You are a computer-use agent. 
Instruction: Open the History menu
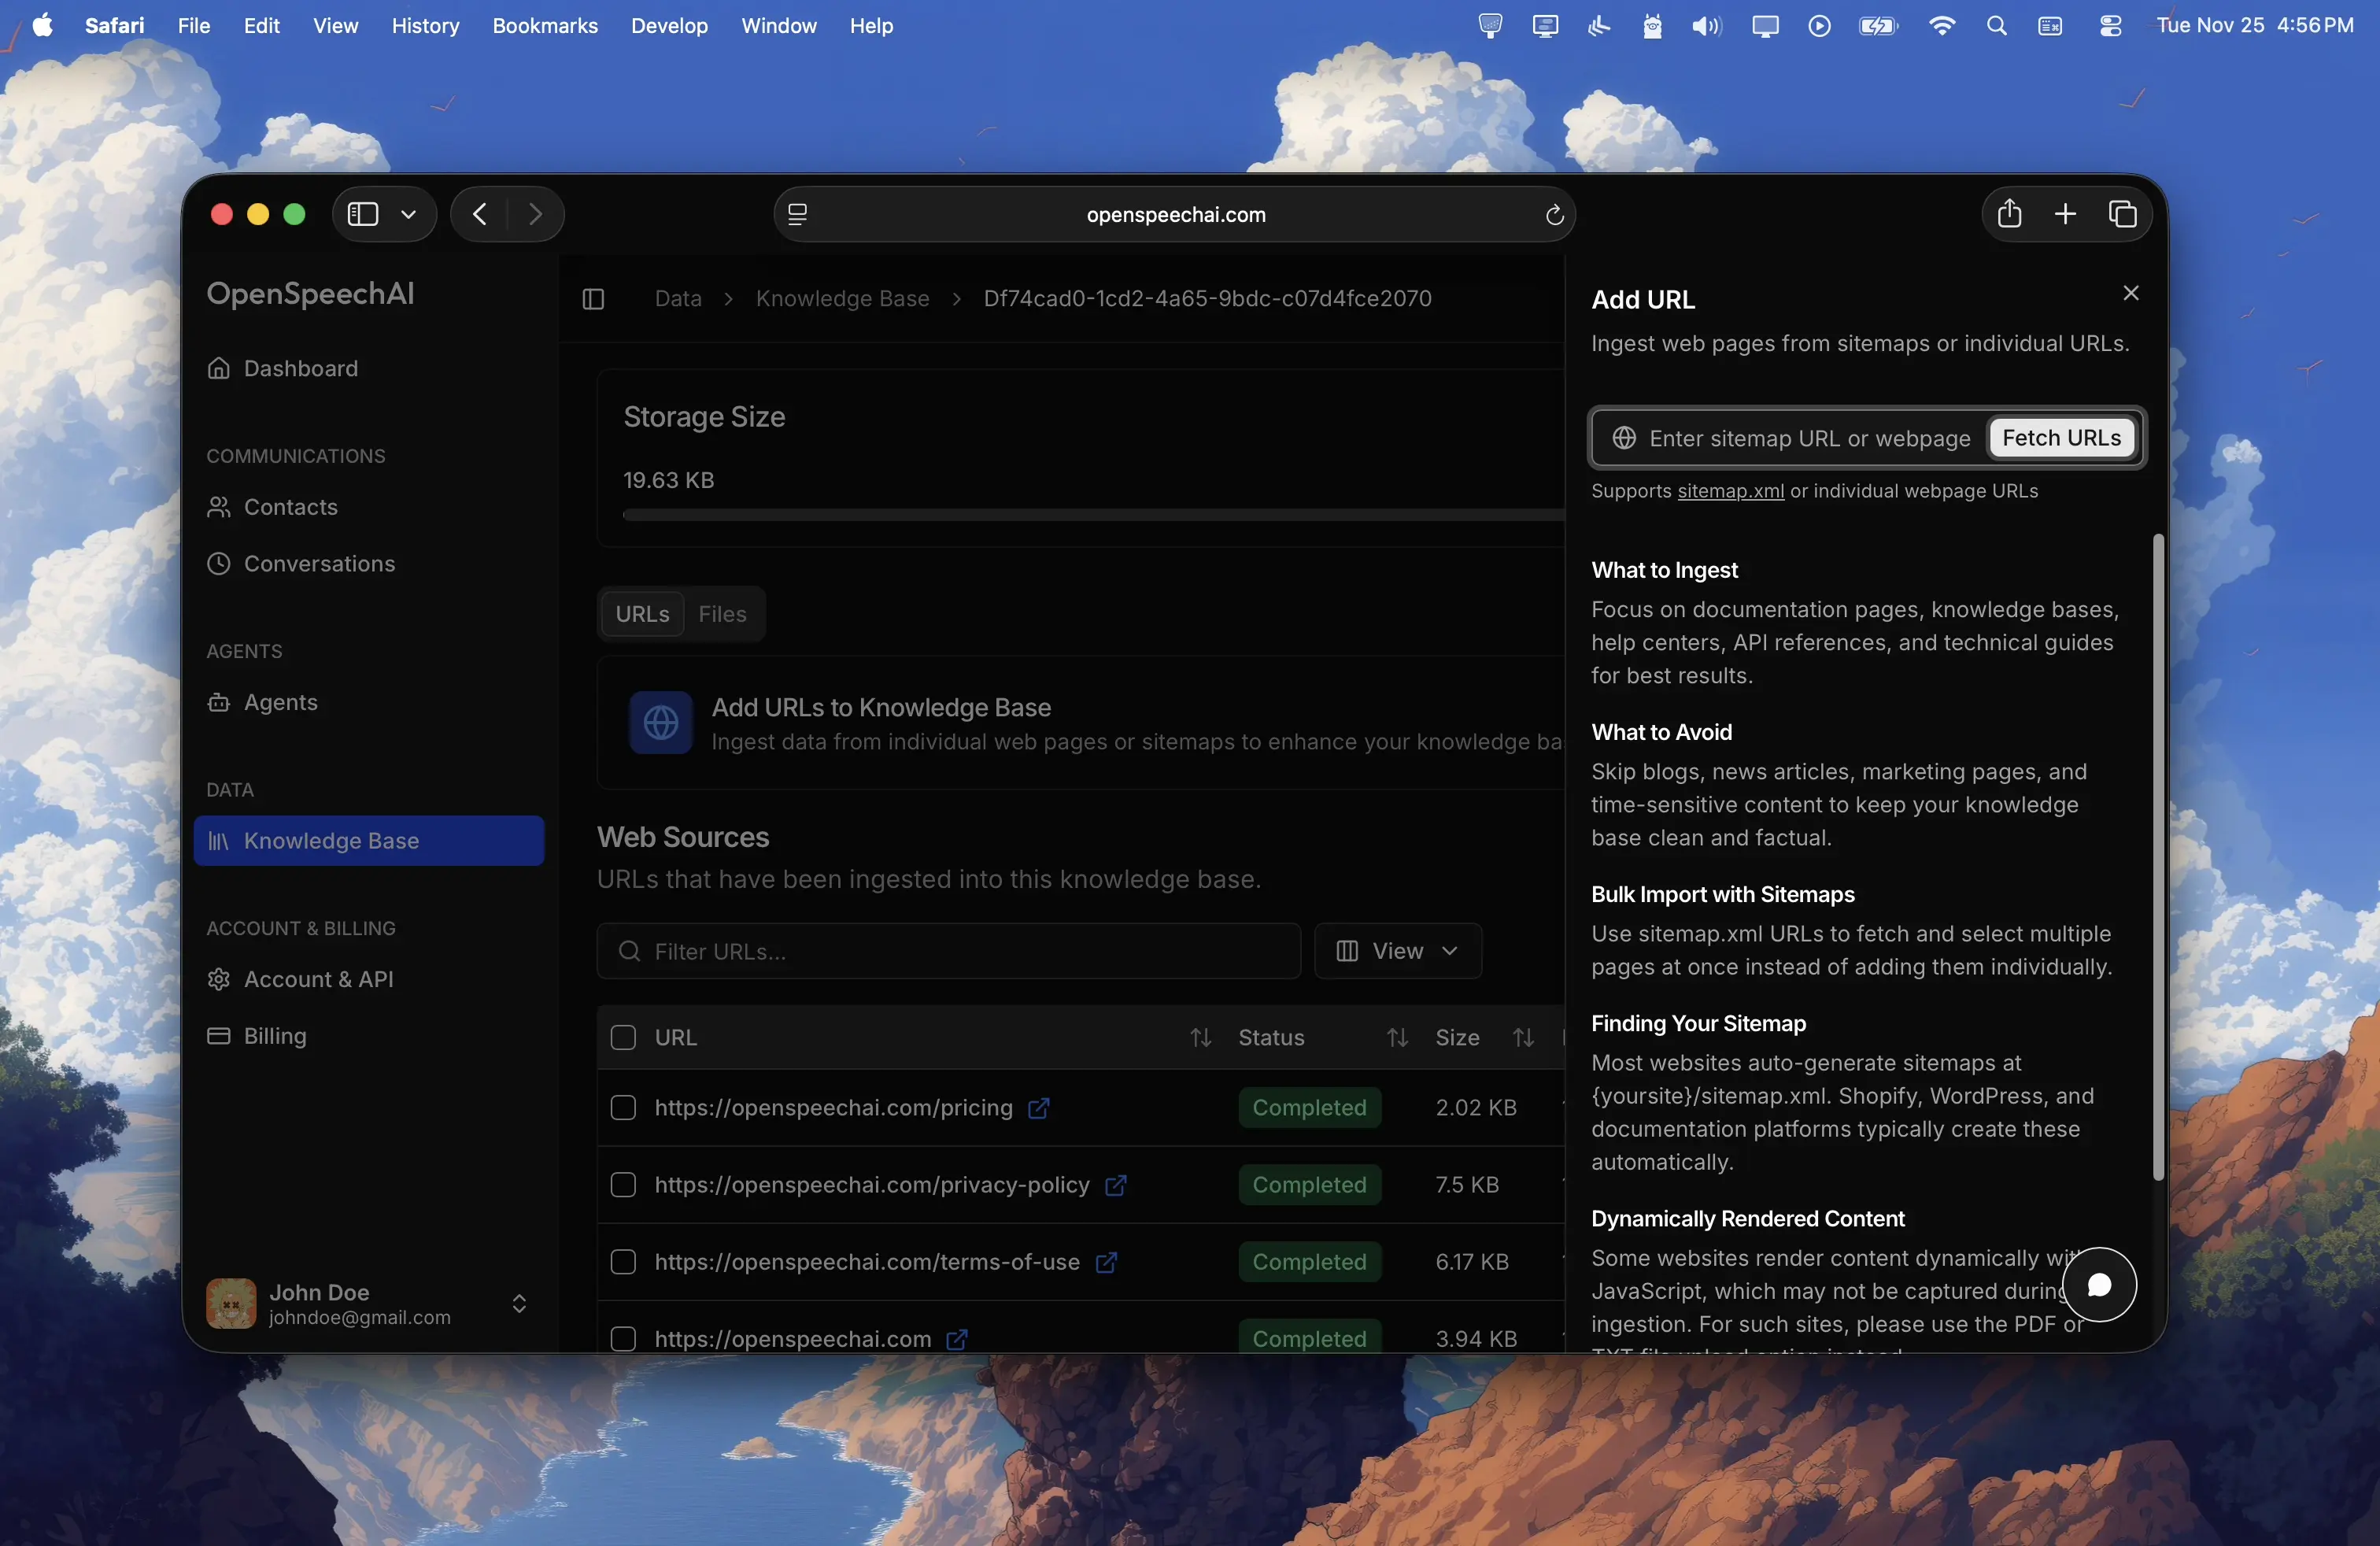425,26
